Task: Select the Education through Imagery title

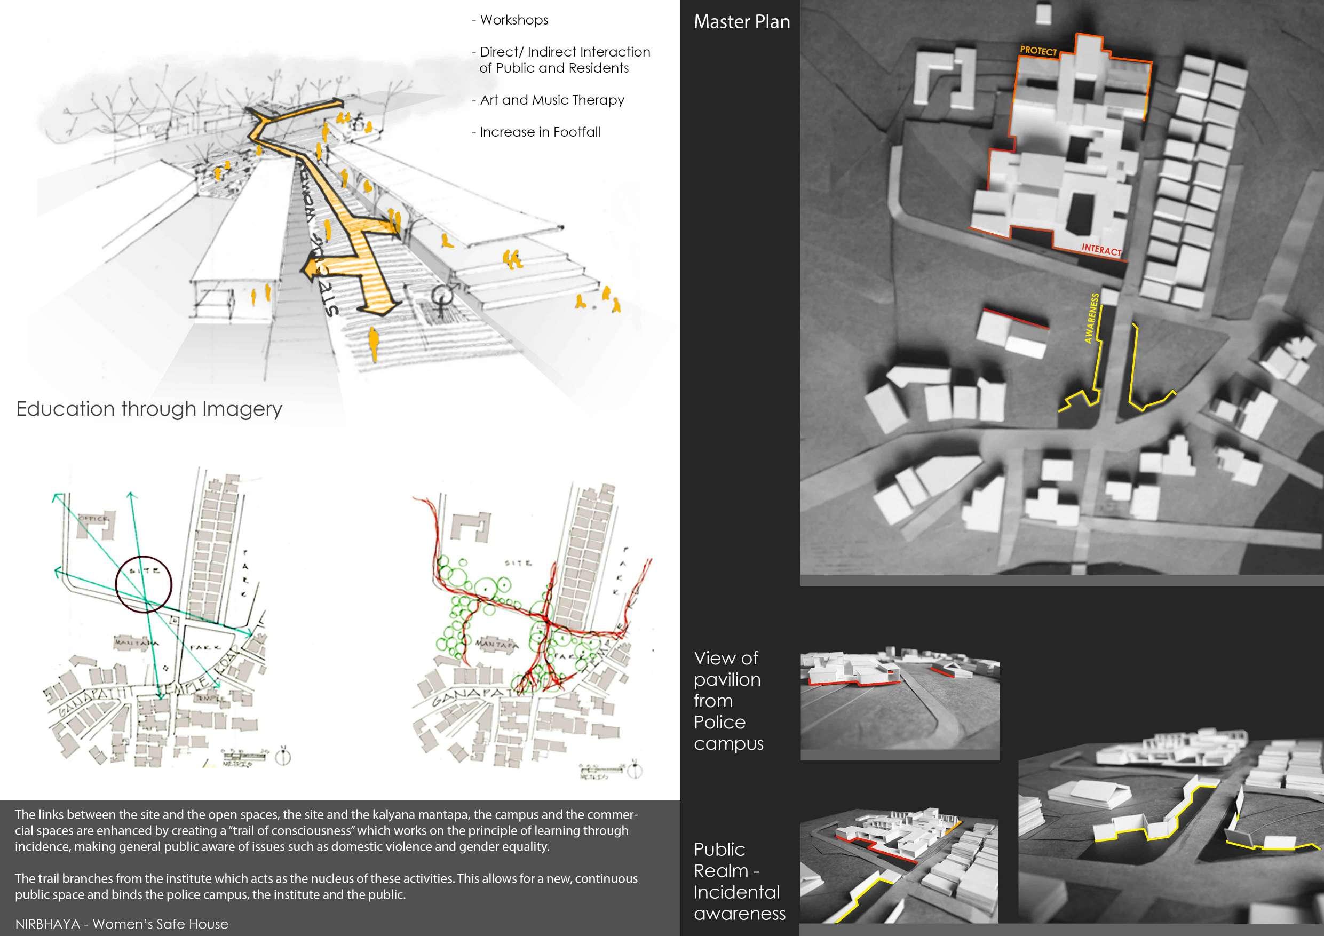Action: click(149, 409)
